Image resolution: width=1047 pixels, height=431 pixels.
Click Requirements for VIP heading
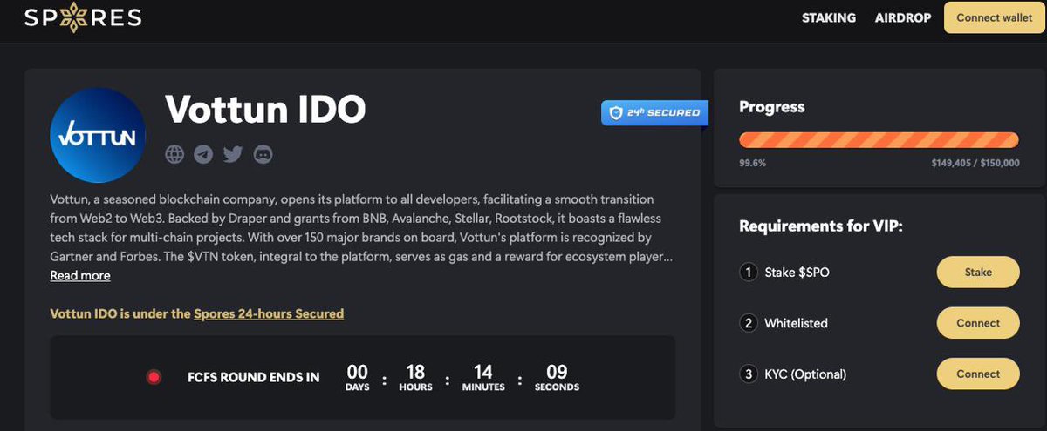point(821,226)
